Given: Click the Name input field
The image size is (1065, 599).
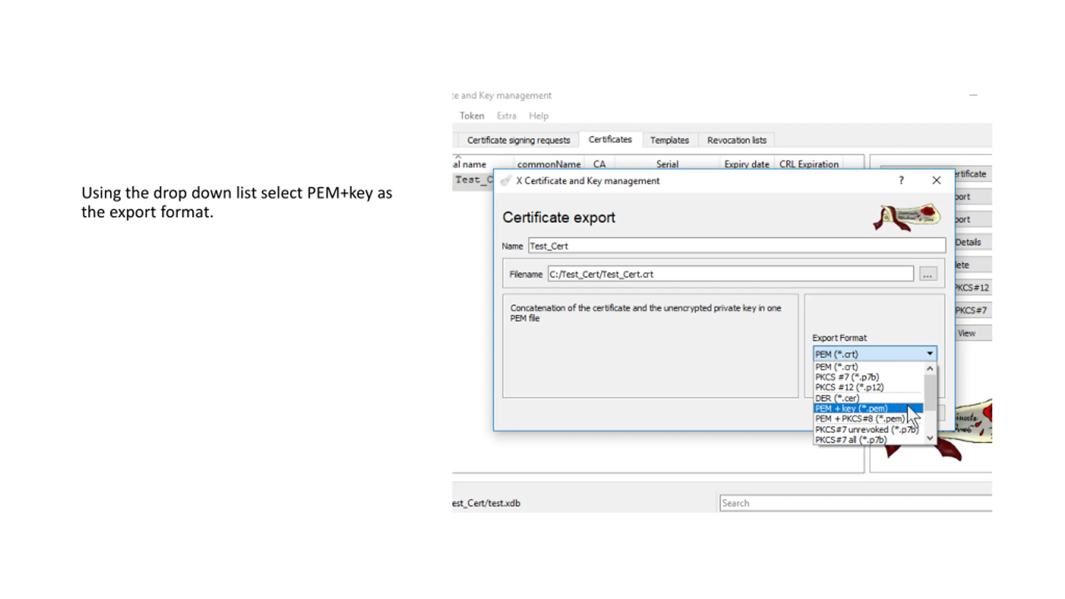Looking at the screenshot, I should coord(737,246).
